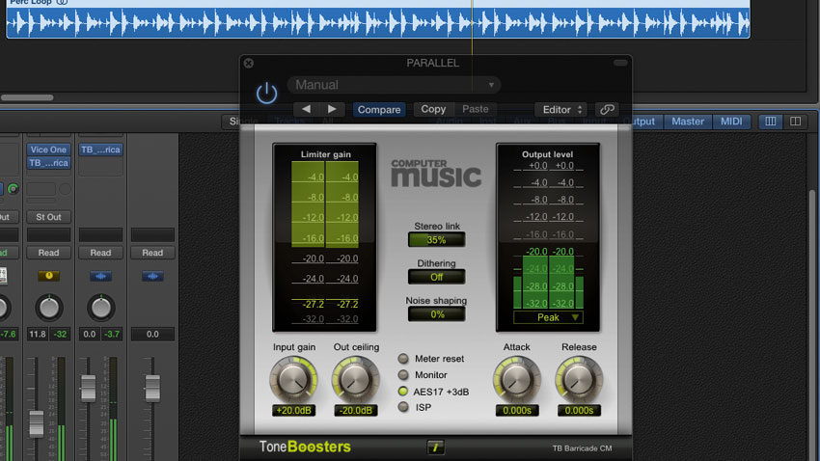820x461 pixels.
Task: Open the Peak meter mode dropdown
Action: (548, 317)
